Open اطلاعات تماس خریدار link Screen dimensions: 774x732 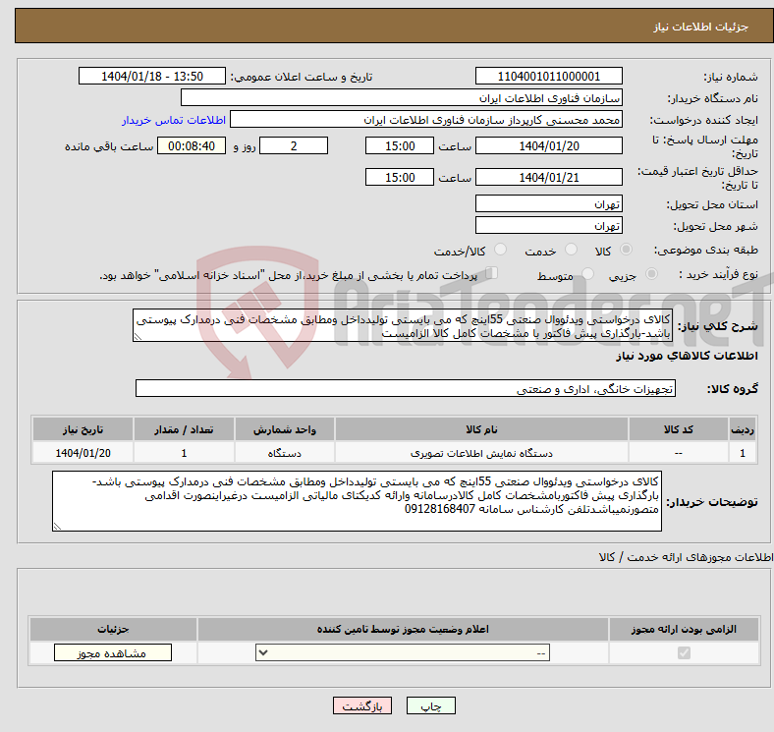click(174, 120)
